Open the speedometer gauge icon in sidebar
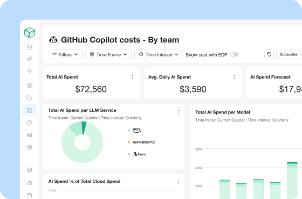The height and width of the screenshot is (199, 302). pyautogui.click(x=30, y=183)
